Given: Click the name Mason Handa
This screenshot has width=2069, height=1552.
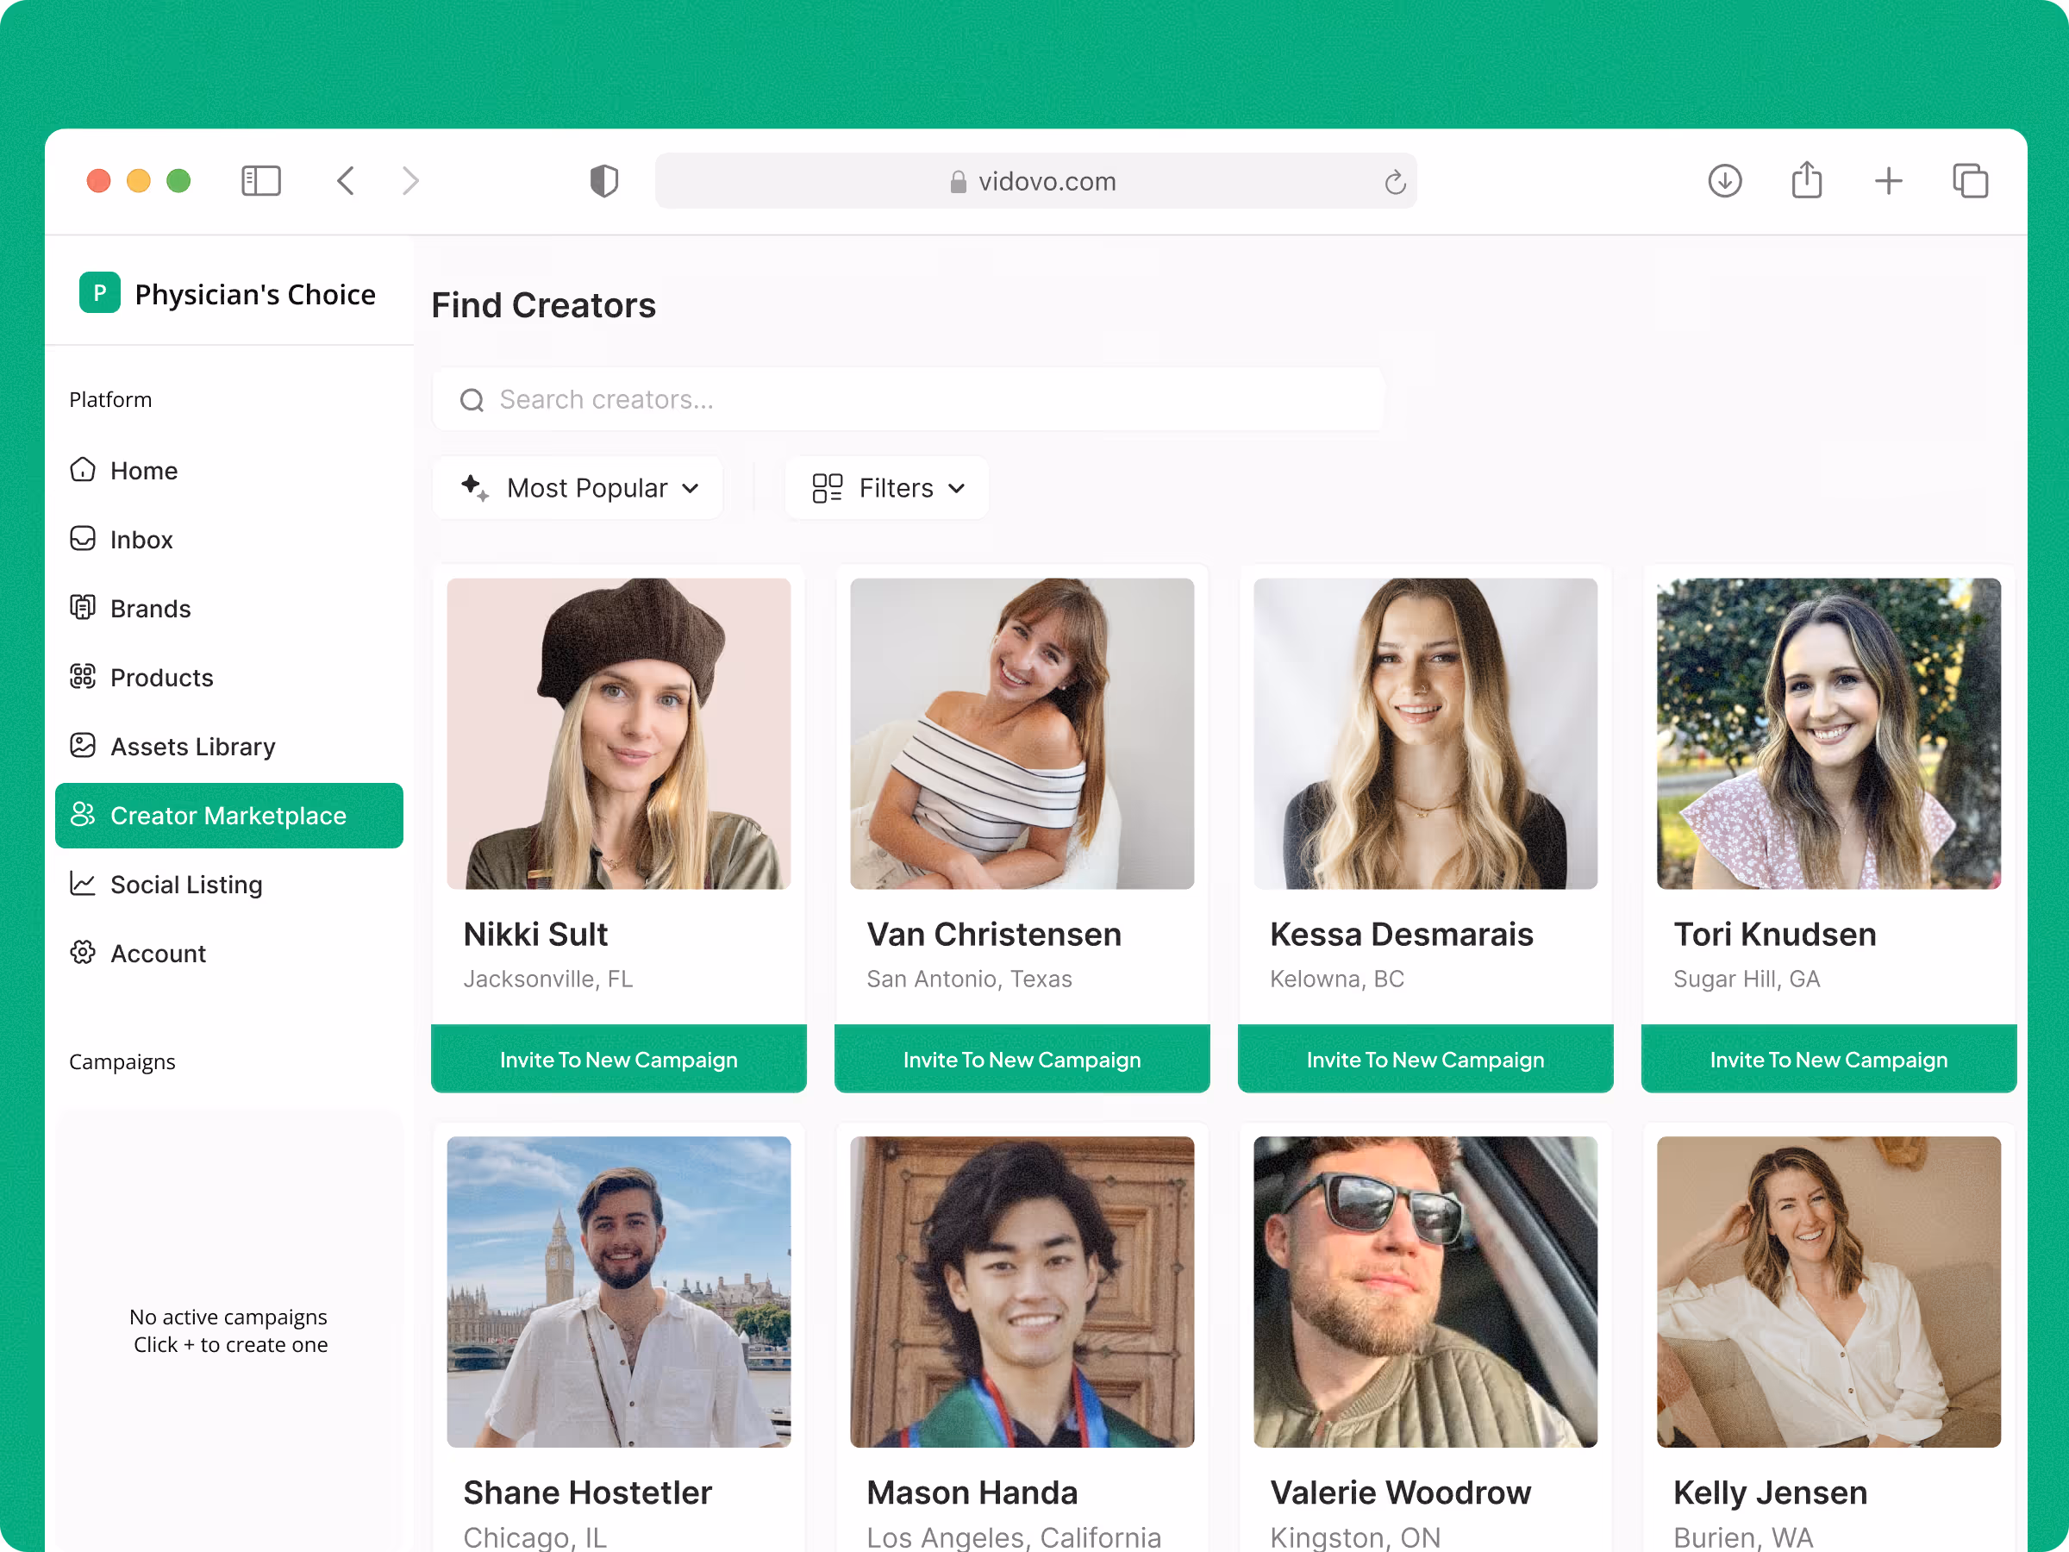Looking at the screenshot, I should click(x=972, y=1493).
